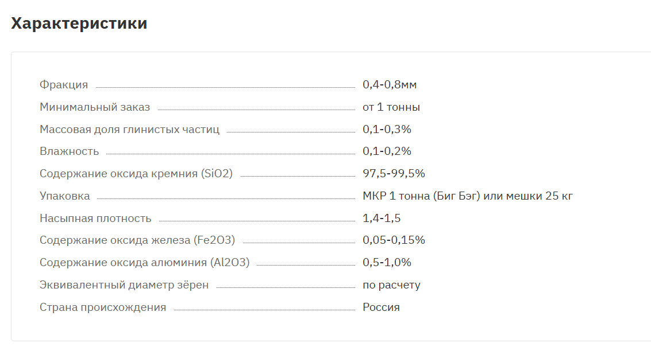Click the Характеристики heading
Image resolution: width=651 pixels, height=347 pixels.
pyautogui.click(x=79, y=23)
